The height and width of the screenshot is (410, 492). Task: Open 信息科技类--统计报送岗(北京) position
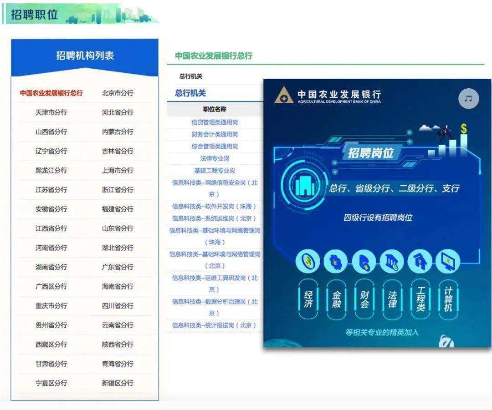pyautogui.click(x=215, y=325)
